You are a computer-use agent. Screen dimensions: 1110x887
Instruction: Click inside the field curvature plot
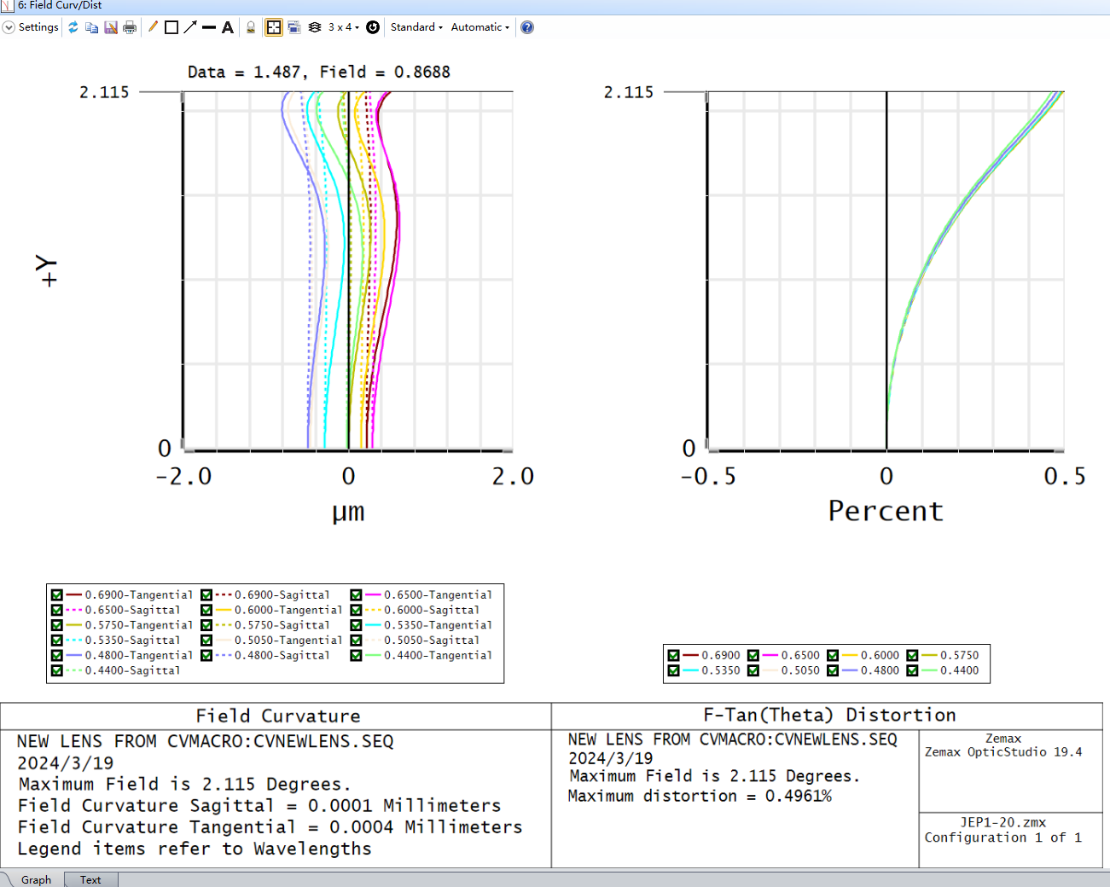click(348, 271)
